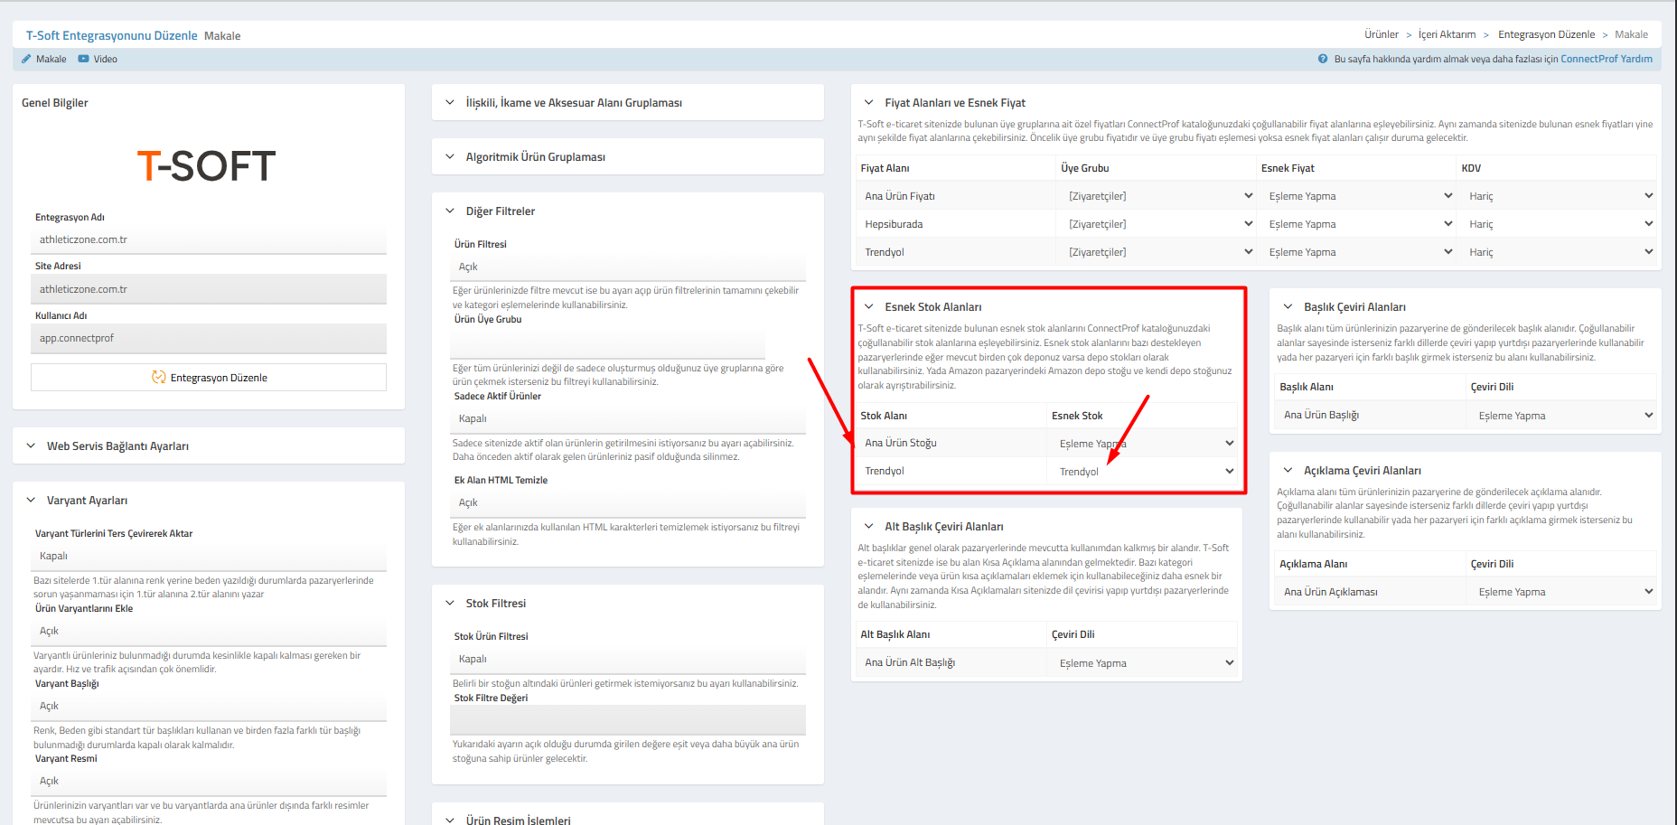Screen dimensions: 1677x825
Task: Click the Varyant Resmi field
Action: [x=209, y=781]
